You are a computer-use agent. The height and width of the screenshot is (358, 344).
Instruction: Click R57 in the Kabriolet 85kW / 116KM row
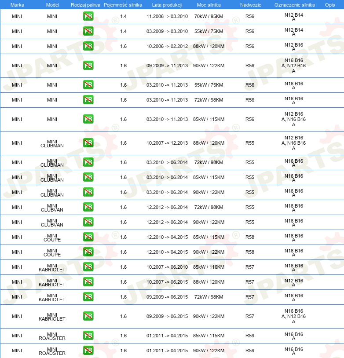[x=250, y=267]
